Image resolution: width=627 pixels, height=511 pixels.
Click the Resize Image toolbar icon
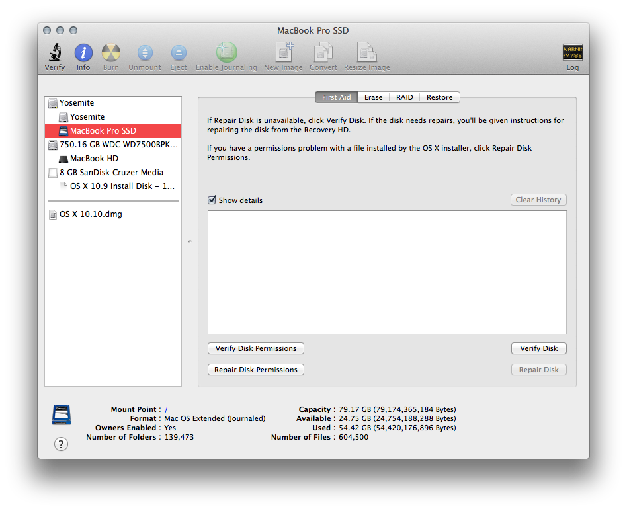[x=366, y=52]
